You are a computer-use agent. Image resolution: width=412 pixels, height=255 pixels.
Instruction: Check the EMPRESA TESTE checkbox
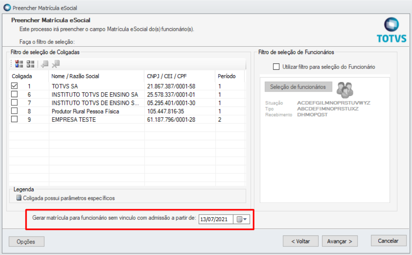click(14, 119)
